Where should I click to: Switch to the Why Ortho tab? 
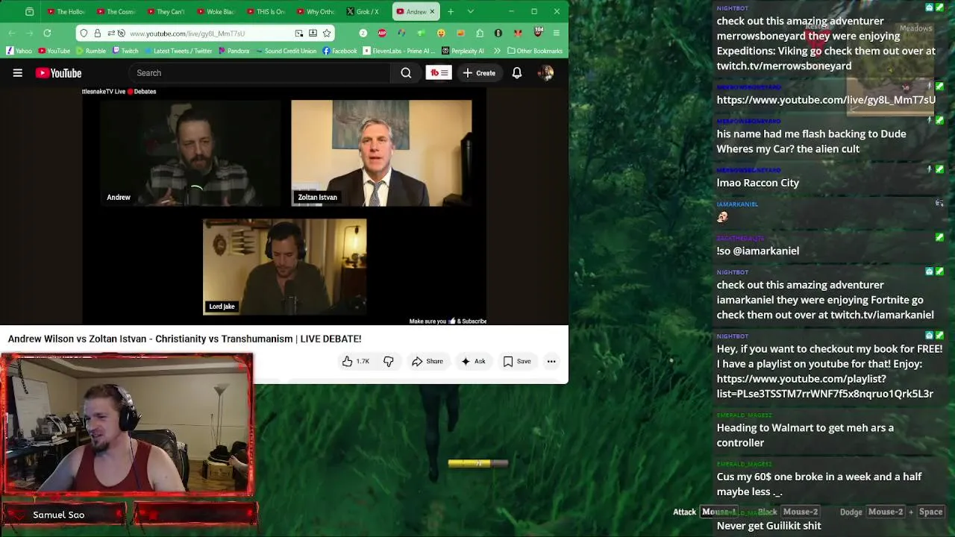[x=315, y=11]
